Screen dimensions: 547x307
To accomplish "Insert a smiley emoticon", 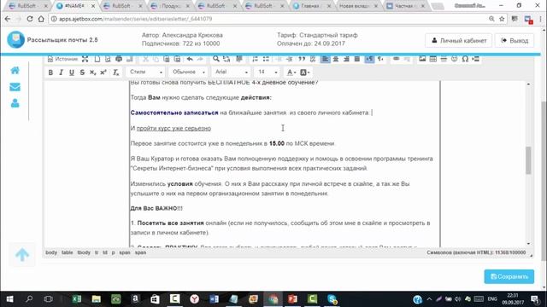I will (454, 59).
